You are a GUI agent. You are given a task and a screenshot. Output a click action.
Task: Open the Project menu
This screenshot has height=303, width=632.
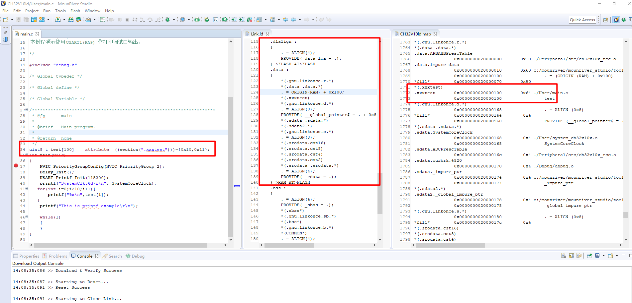tap(32, 11)
